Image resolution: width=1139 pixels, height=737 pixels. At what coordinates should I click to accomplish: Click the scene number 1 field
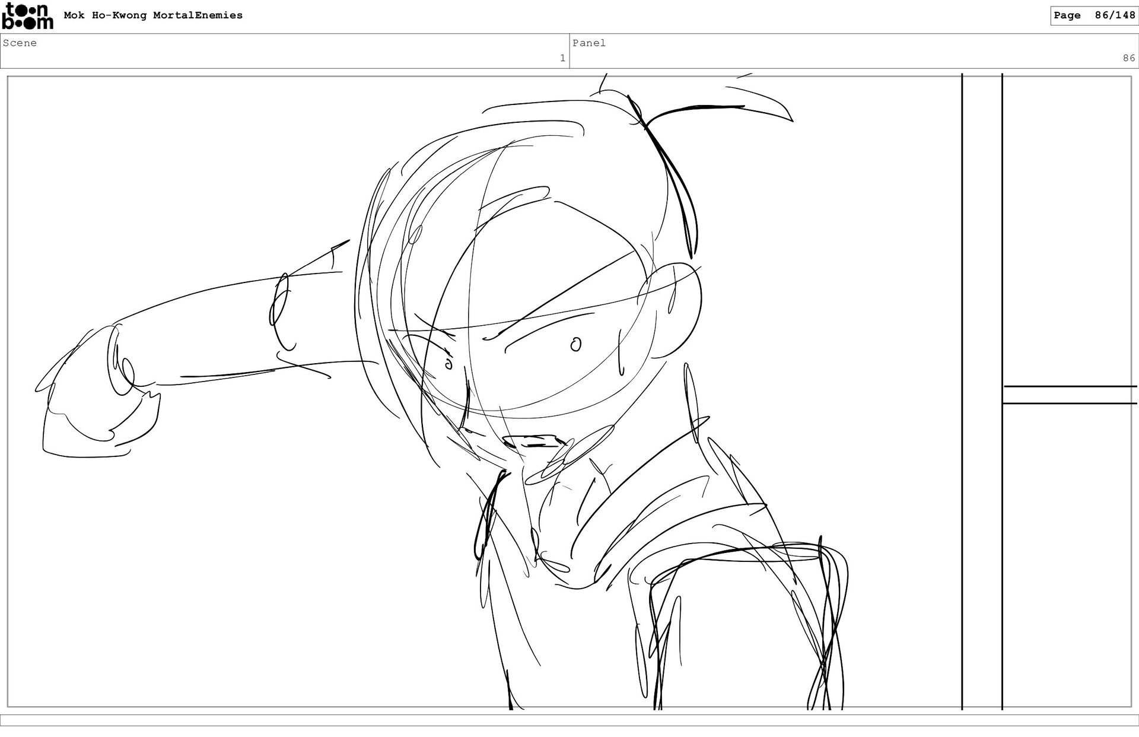[562, 58]
